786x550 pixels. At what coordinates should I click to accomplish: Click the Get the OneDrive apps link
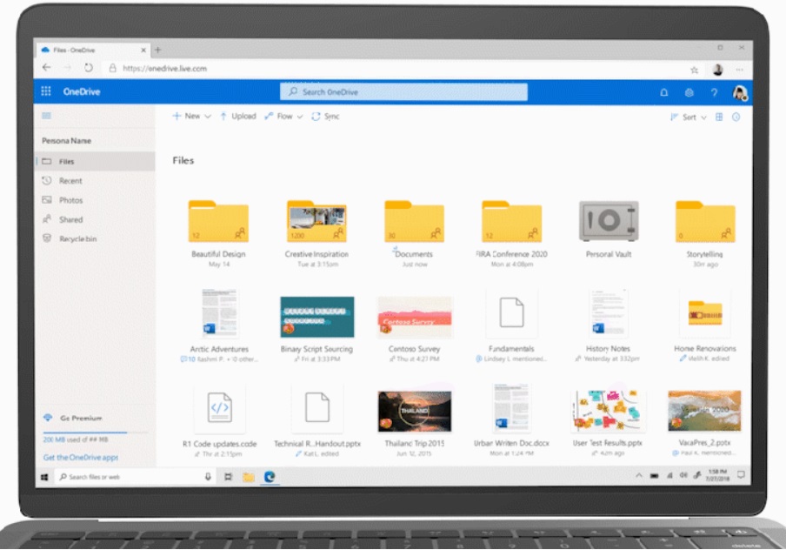click(x=81, y=458)
